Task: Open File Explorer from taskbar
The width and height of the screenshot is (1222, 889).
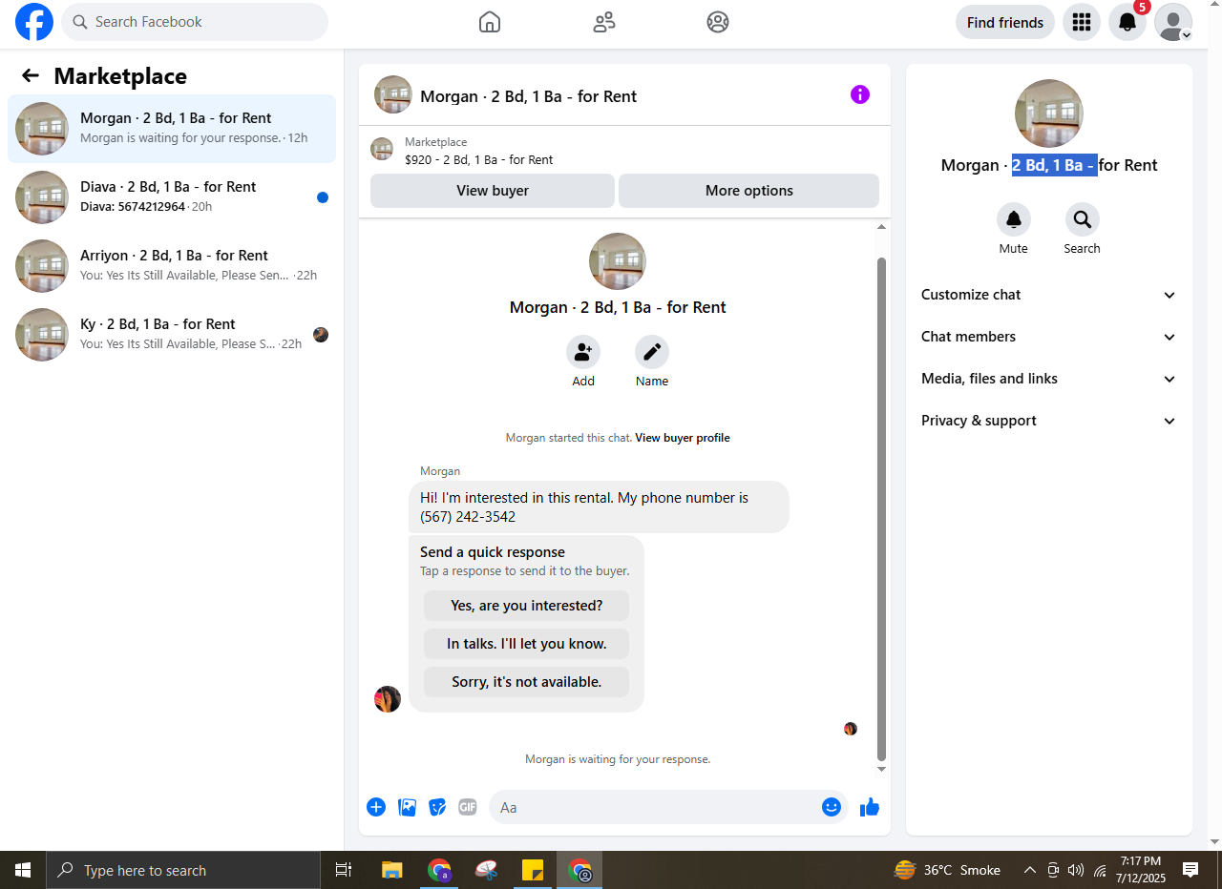Action: pos(392,870)
